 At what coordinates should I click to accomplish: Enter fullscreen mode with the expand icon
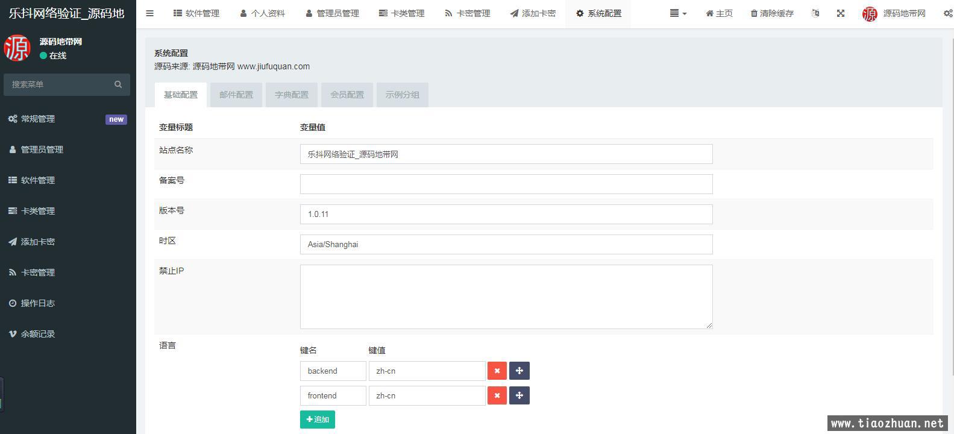point(840,13)
